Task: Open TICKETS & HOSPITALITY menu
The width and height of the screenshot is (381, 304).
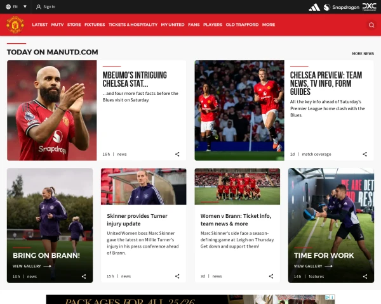Action: click(x=133, y=25)
